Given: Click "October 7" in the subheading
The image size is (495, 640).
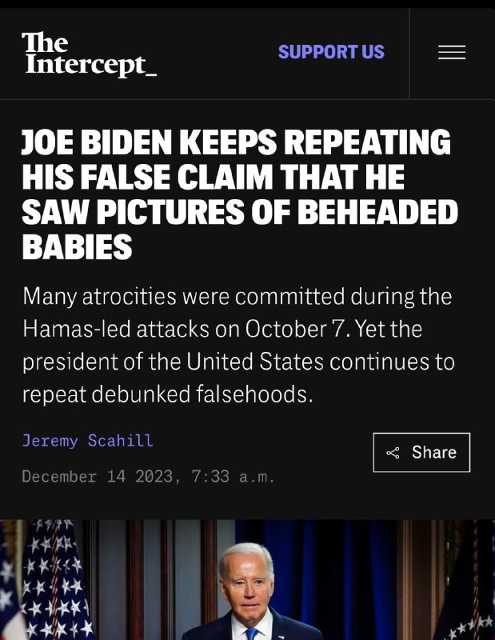Looking at the screenshot, I should 295,329.
